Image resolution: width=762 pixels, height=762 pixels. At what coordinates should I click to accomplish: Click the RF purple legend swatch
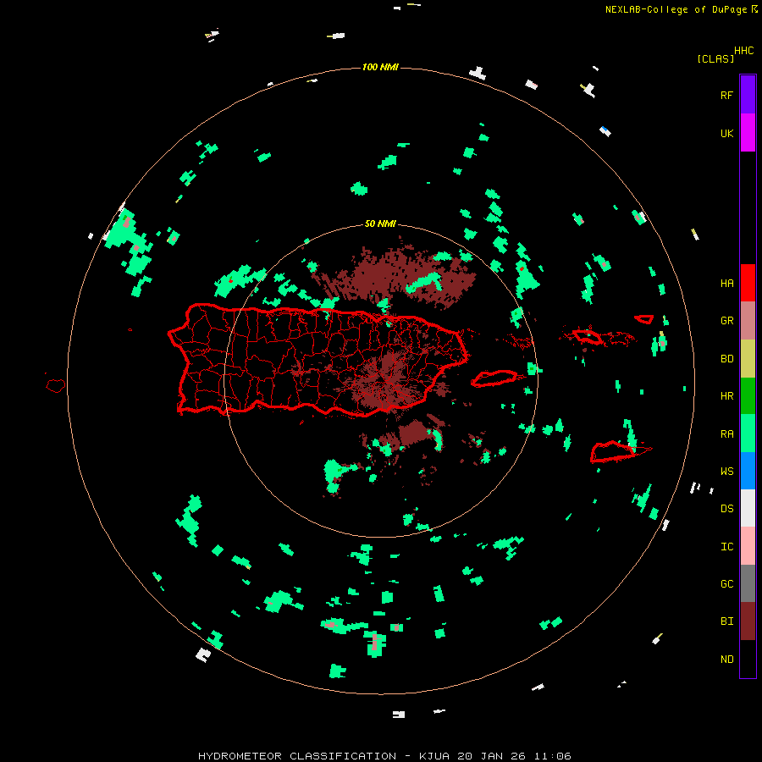(748, 95)
